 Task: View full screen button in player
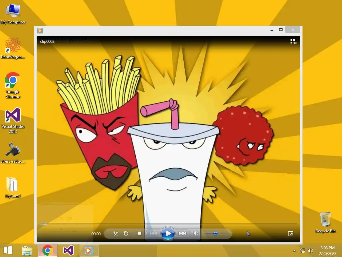click(291, 234)
